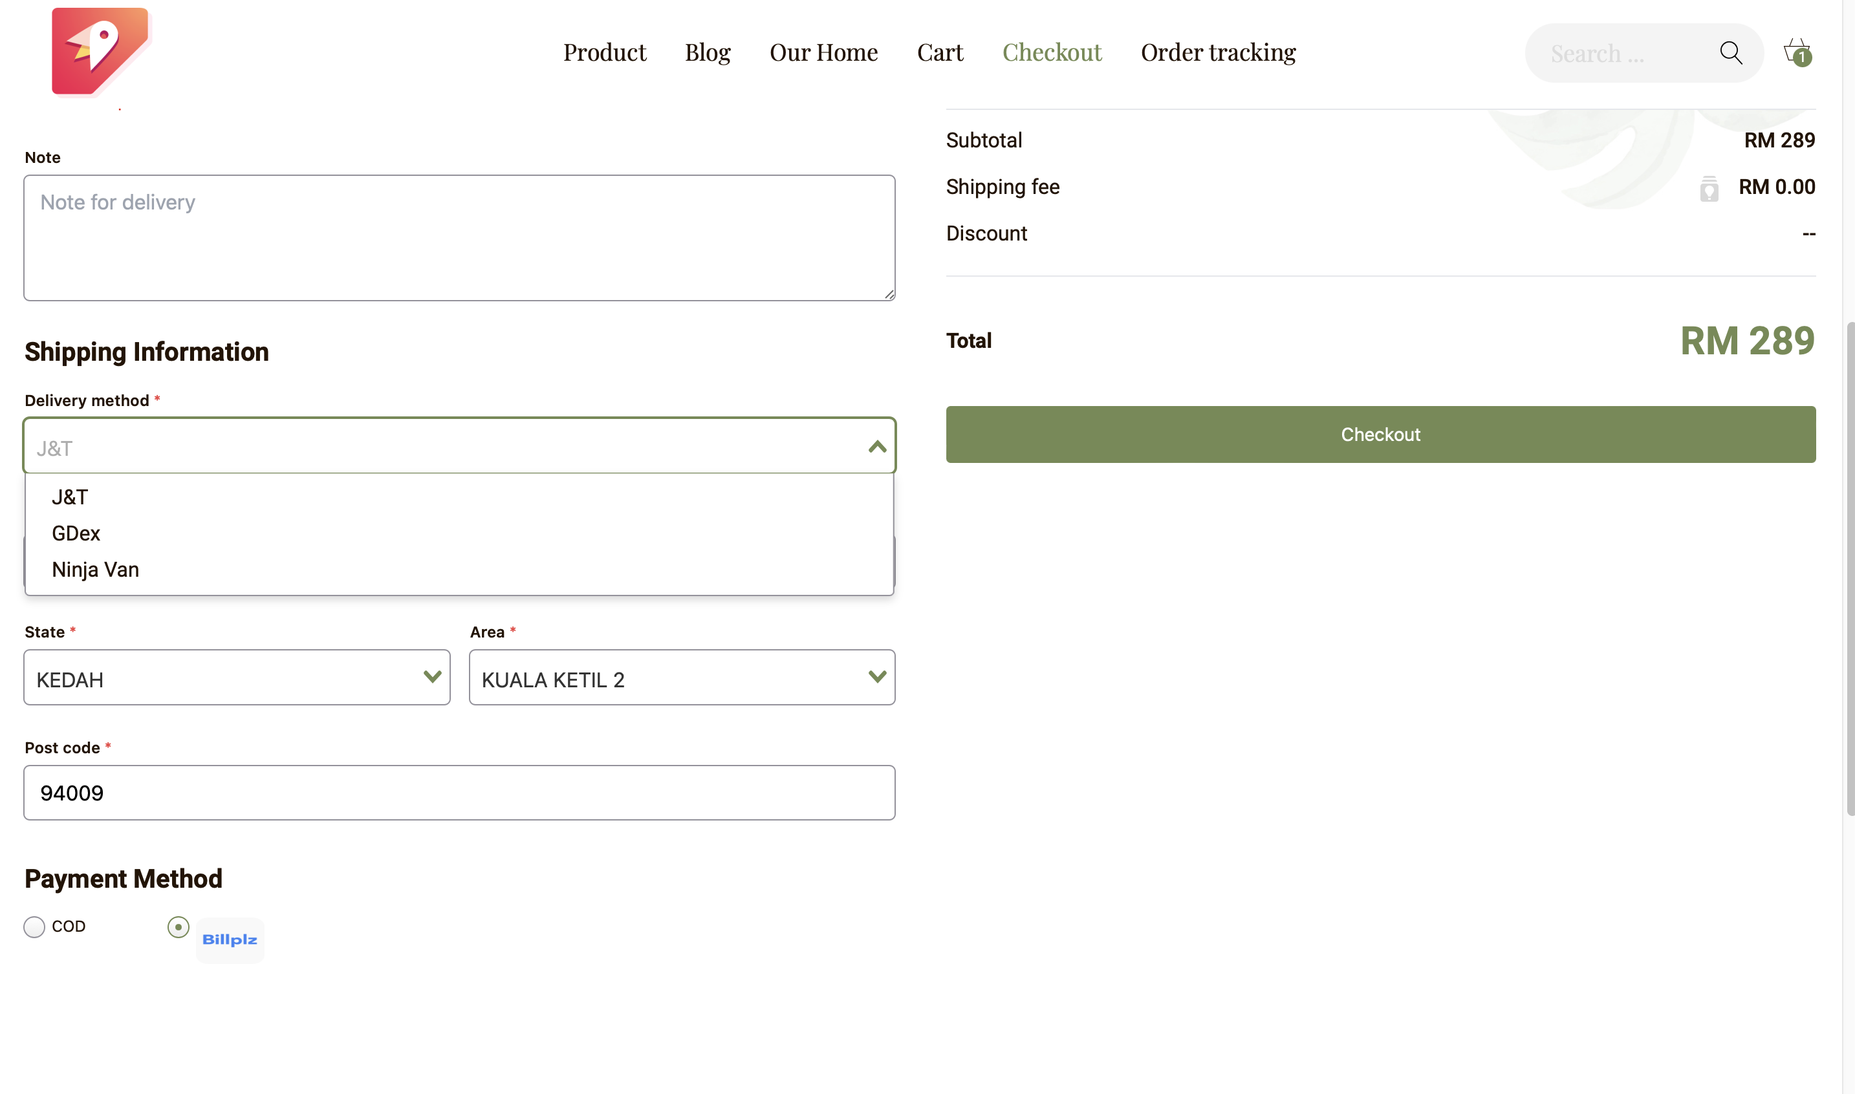1855x1094 pixels.
Task: Click inside the Note for delivery textarea
Action: coord(459,237)
